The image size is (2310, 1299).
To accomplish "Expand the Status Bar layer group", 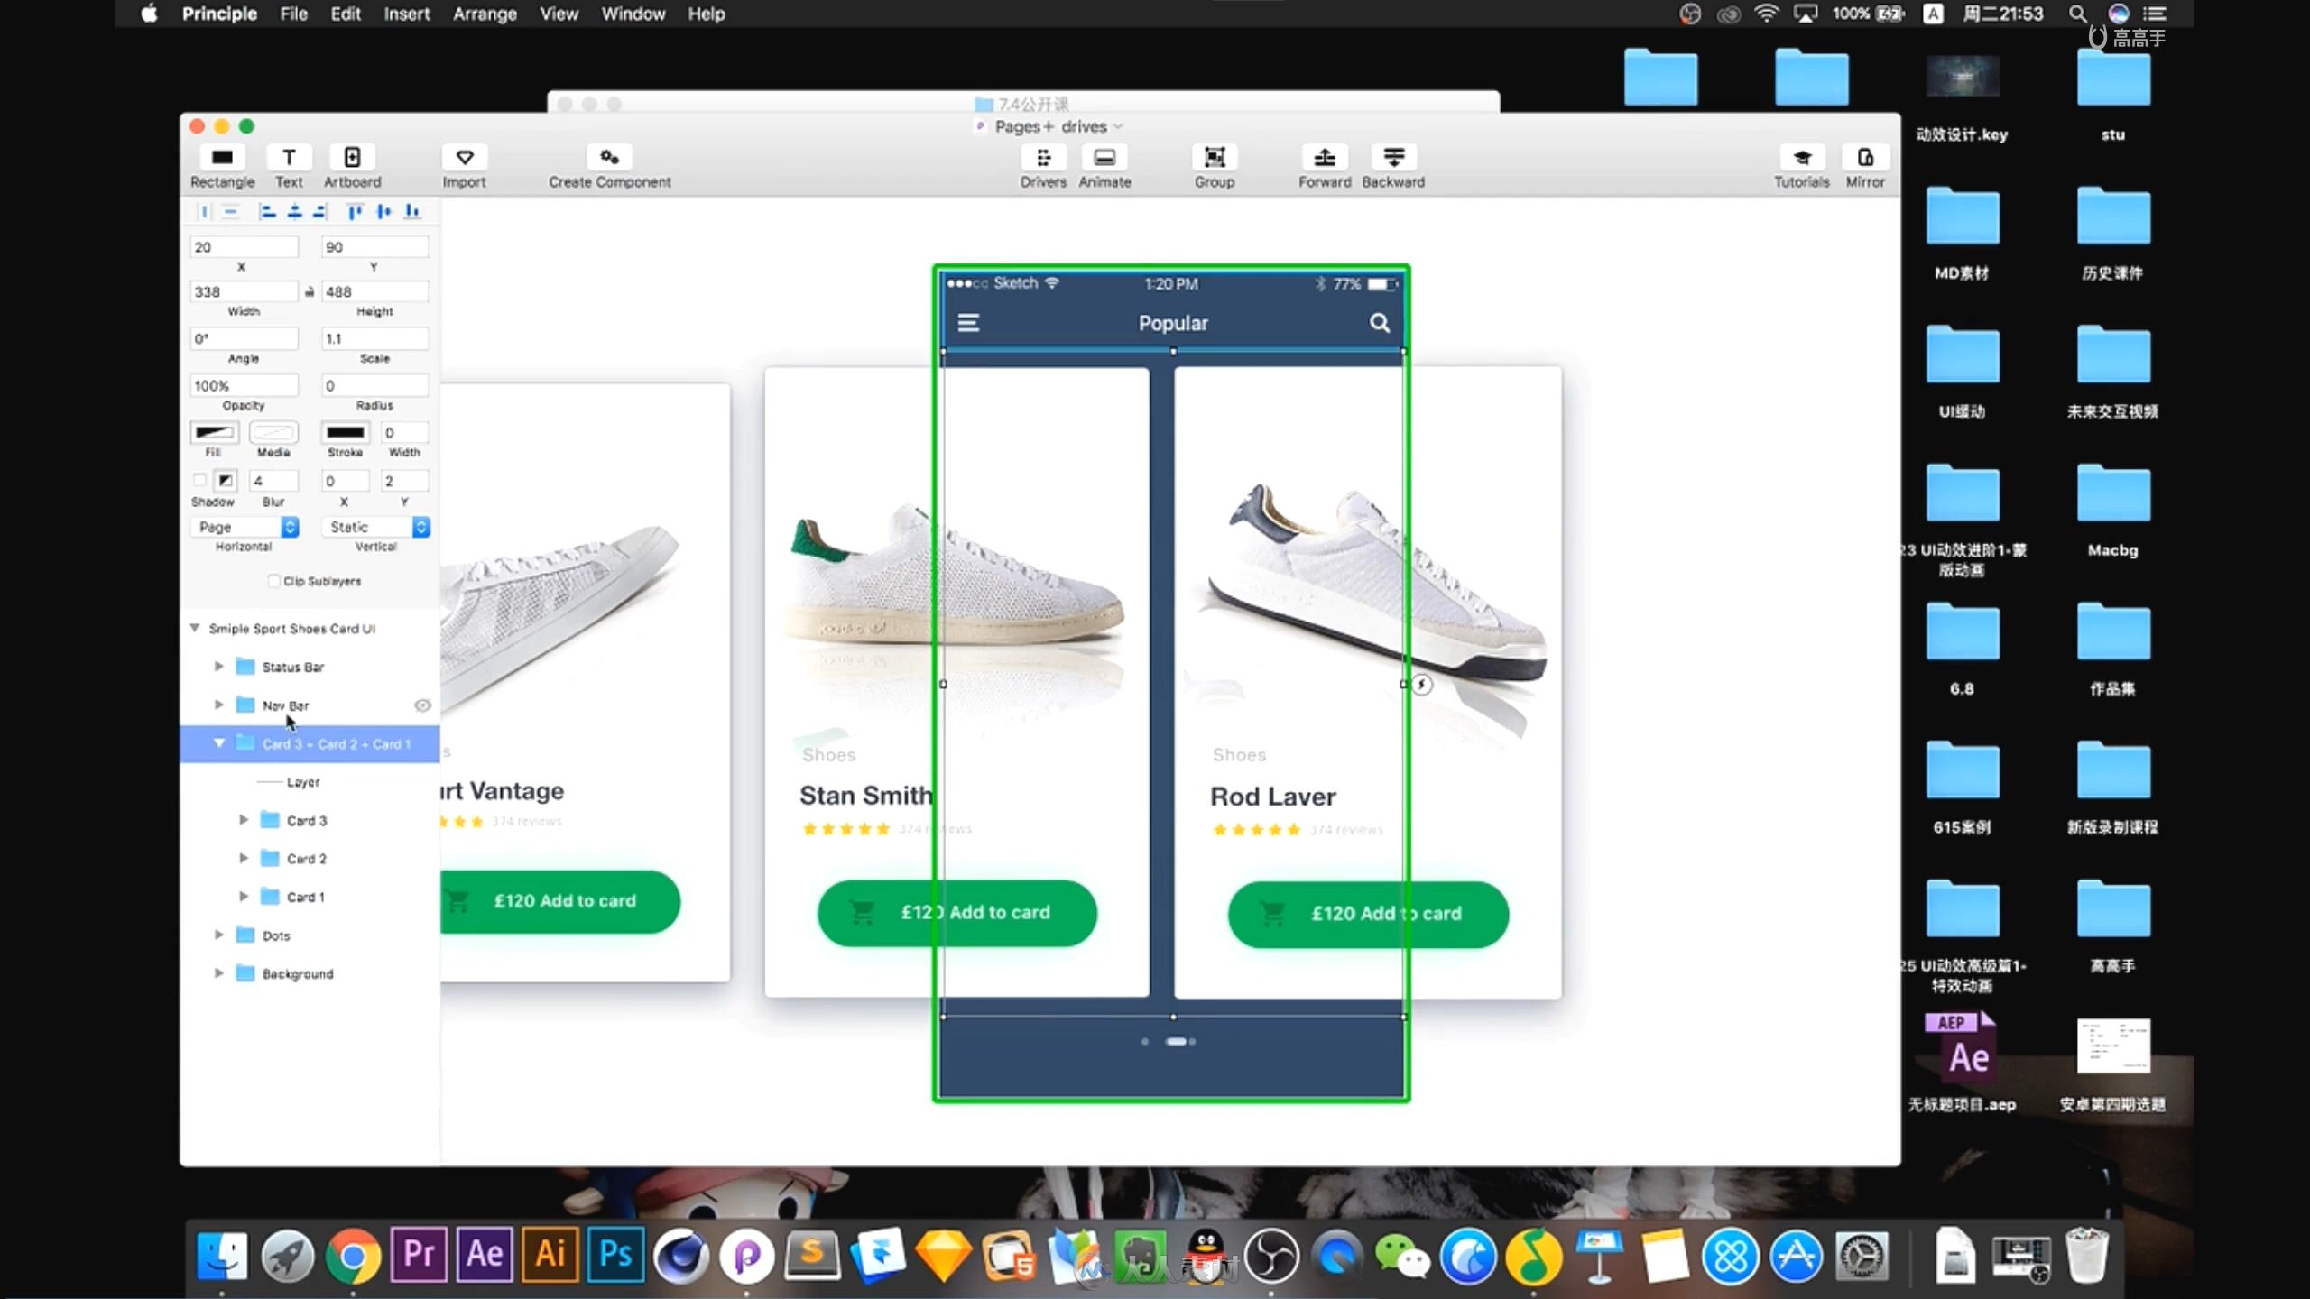I will (x=218, y=667).
